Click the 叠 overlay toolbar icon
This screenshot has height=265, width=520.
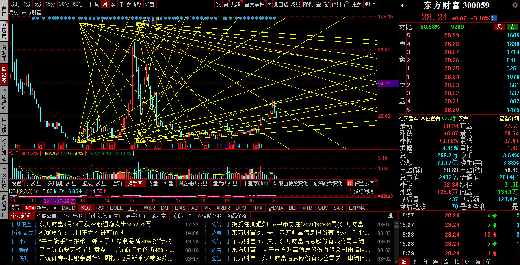[x=318, y=4]
